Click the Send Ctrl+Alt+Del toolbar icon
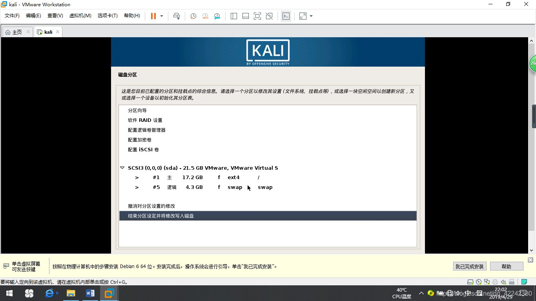Viewport: 536px width, 301px height. pyautogui.click(x=177, y=16)
